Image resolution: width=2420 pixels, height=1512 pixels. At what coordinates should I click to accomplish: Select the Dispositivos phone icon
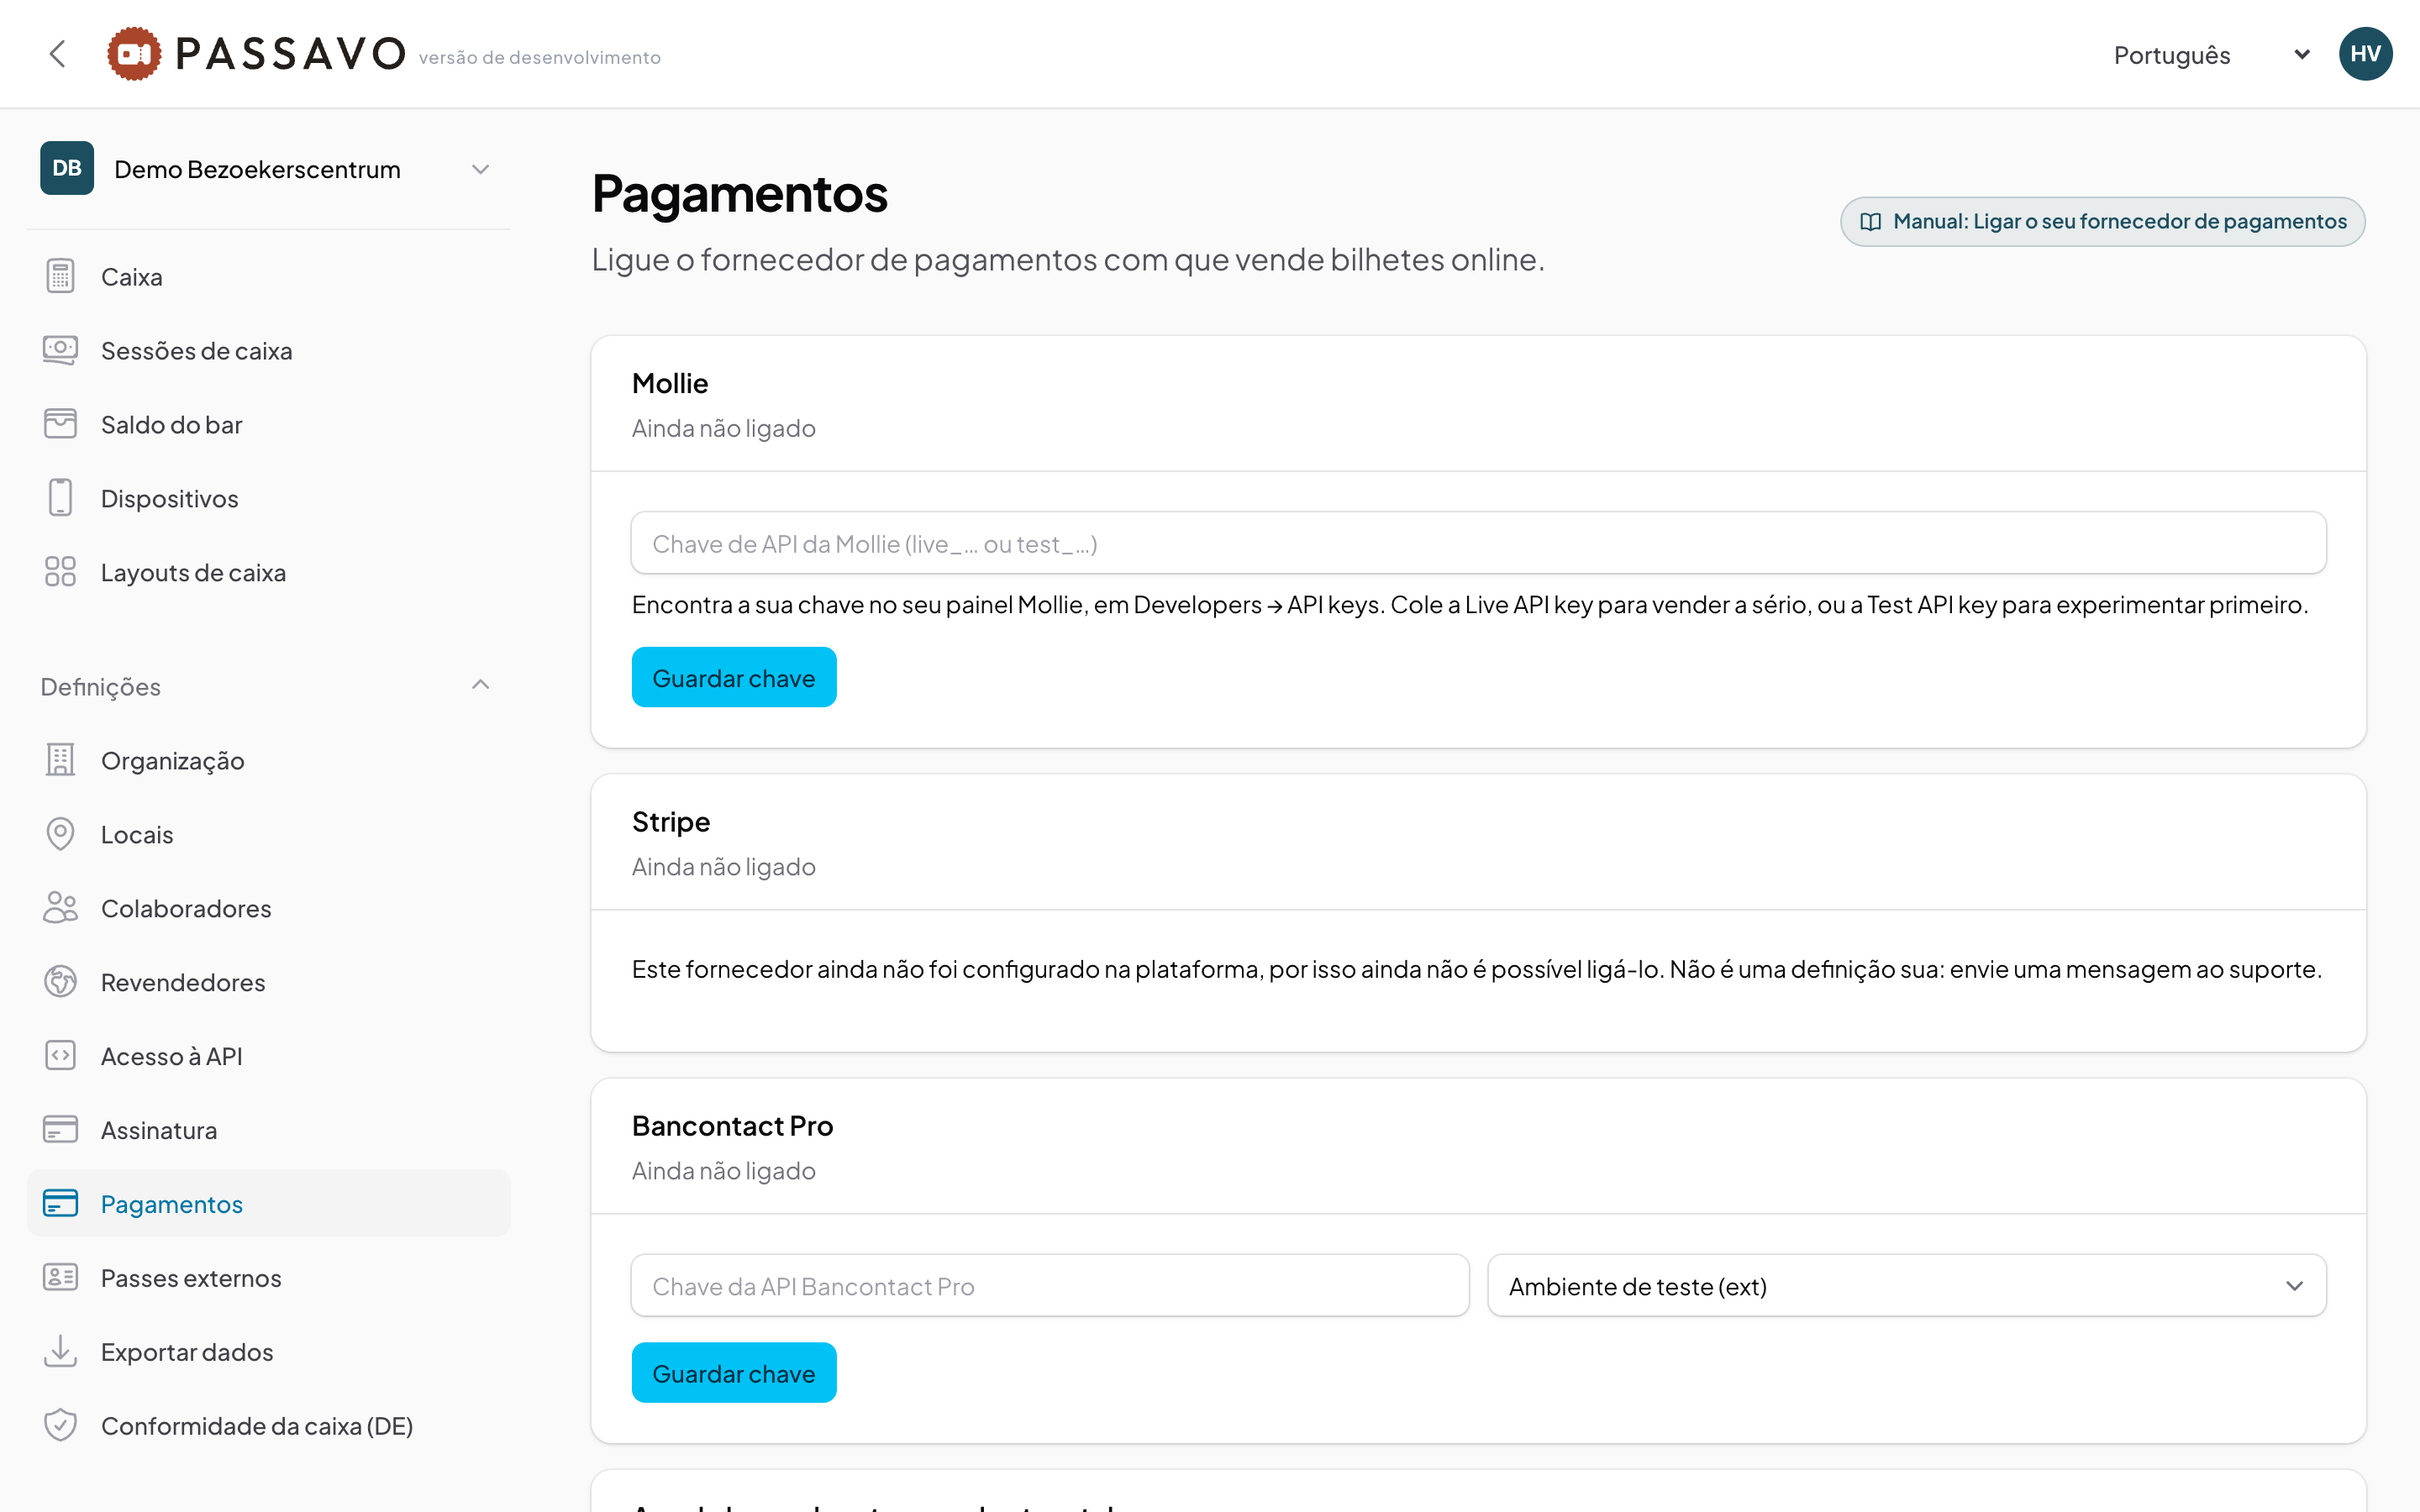click(60, 498)
